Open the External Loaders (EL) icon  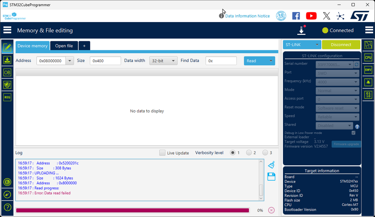click(x=7, y=182)
